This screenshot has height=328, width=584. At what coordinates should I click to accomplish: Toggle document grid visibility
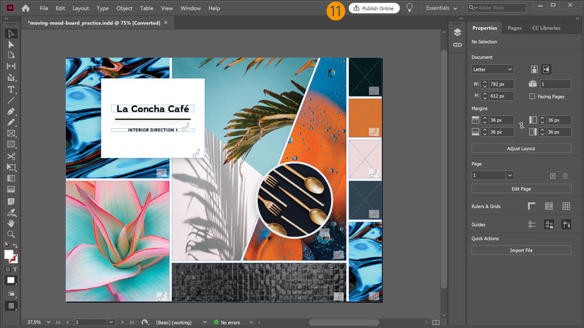point(566,206)
